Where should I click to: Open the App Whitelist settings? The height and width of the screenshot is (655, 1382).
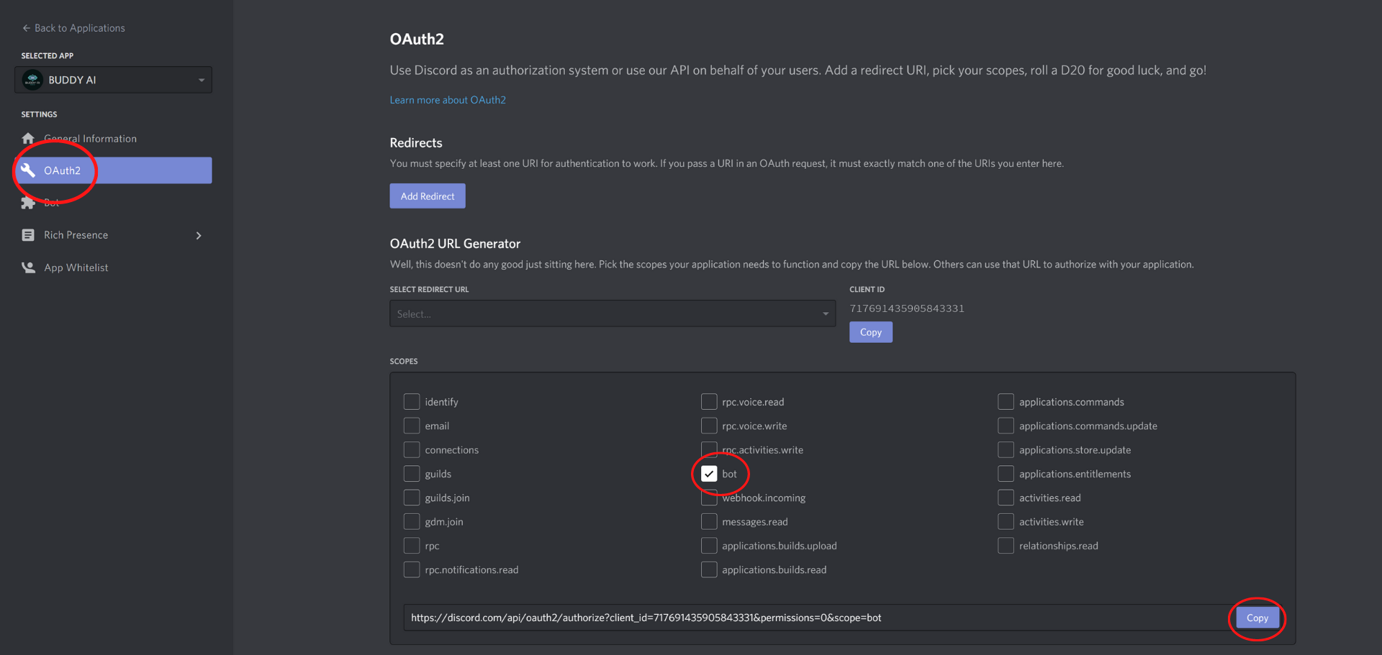(76, 267)
